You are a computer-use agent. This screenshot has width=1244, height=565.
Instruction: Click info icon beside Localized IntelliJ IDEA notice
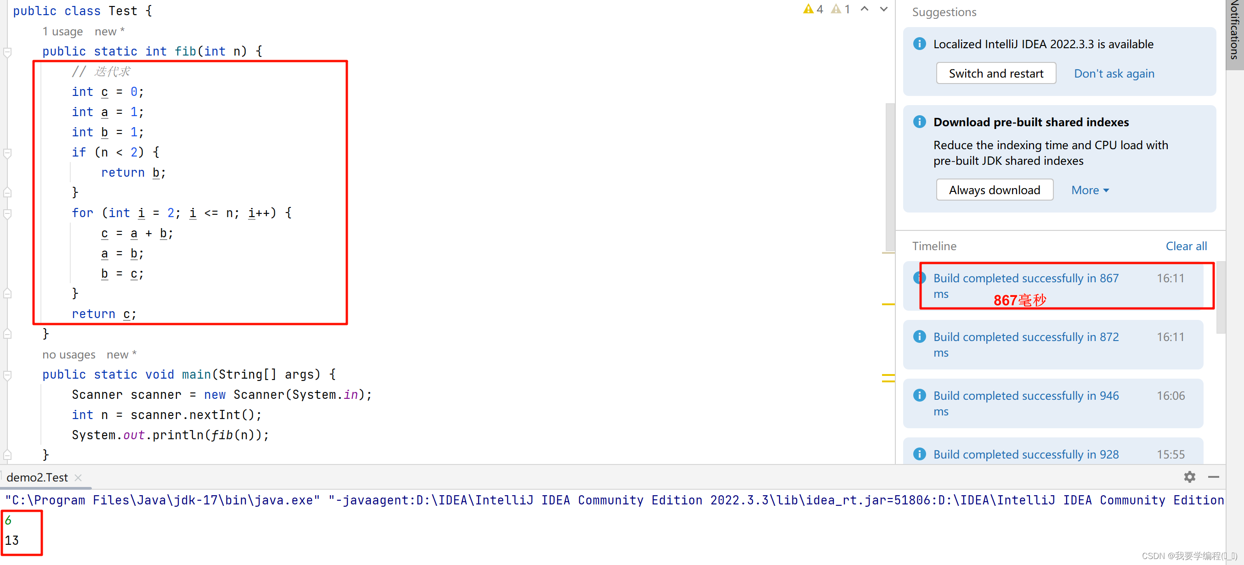click(x=920, y=44)
